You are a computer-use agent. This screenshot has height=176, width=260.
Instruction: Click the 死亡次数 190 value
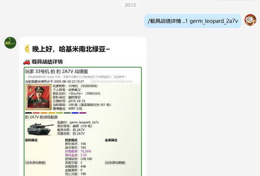(x=83, y=174)
